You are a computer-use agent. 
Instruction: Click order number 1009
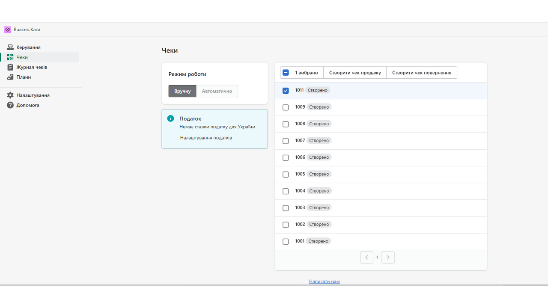click(x=300, y=107)
